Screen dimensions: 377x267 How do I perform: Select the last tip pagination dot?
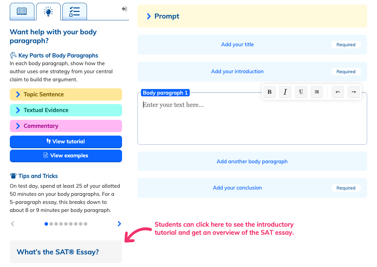coord(86,224)
